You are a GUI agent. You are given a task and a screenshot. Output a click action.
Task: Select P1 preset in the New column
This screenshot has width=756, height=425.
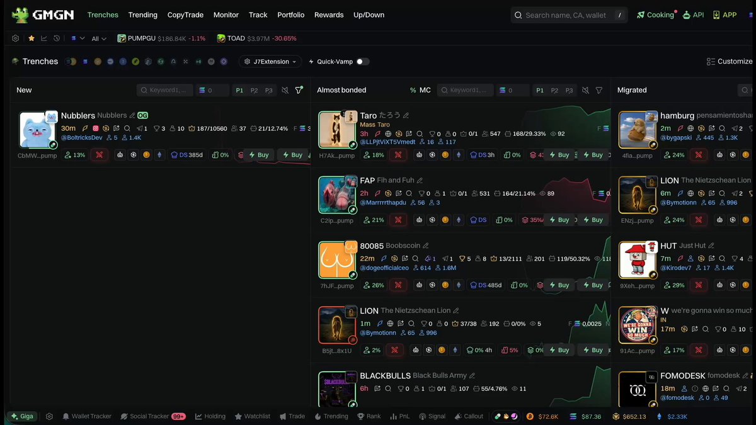239,90
